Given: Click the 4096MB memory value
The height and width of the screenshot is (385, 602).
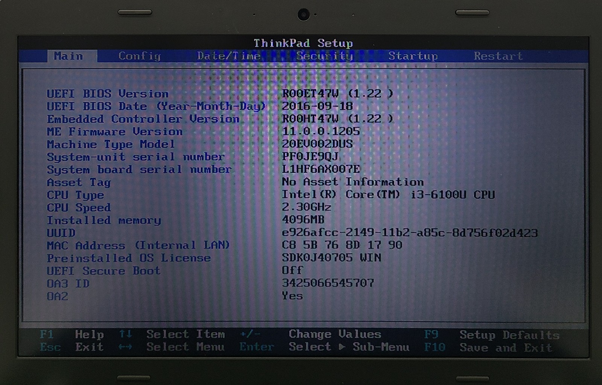Looking at the screenshot, I should click(303, 219).
